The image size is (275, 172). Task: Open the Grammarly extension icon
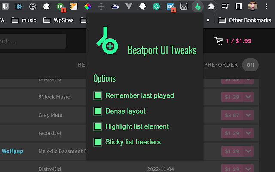[x=156, y=6]
